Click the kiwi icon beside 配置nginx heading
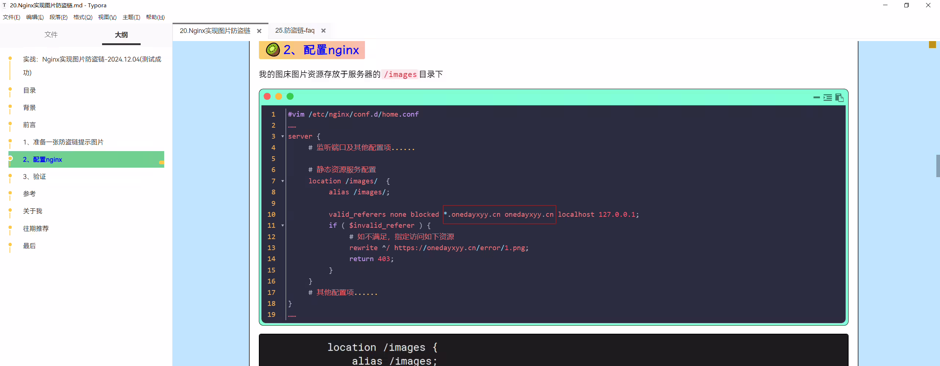 [x=273, y=50]
